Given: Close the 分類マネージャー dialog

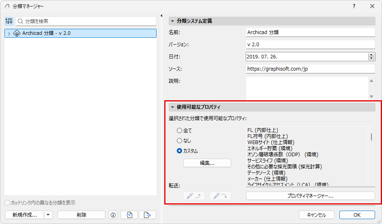Looking at the screenshot, I should (x=372, y=6).
